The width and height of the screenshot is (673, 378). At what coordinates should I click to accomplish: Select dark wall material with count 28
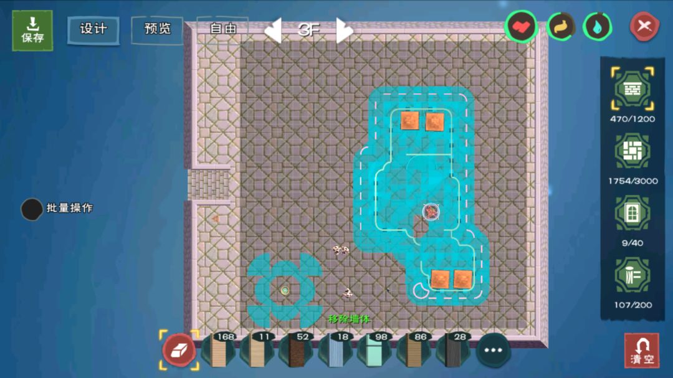453,350
